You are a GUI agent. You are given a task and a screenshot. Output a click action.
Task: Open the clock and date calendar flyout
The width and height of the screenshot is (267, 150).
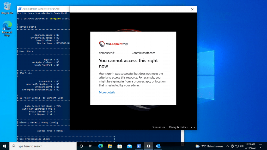click(250, 146)
